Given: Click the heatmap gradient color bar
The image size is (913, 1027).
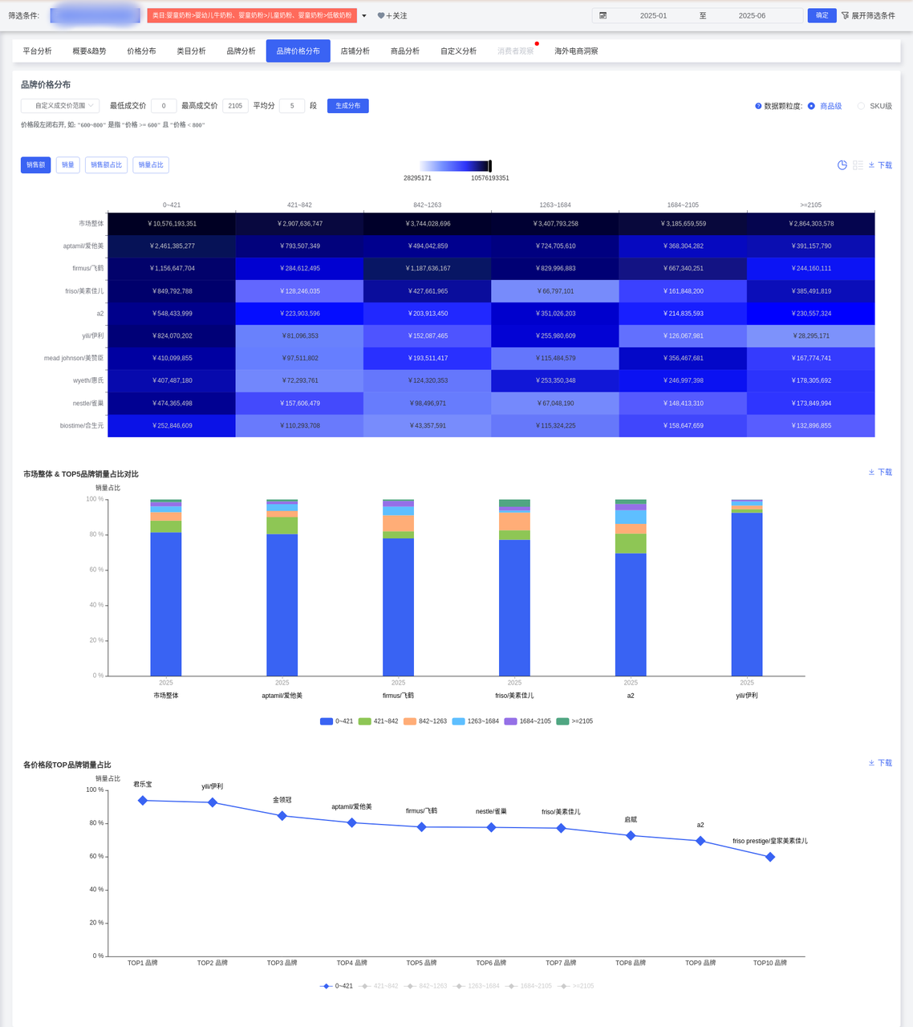Looking at the screenshot, I should [x=454, y=166].
